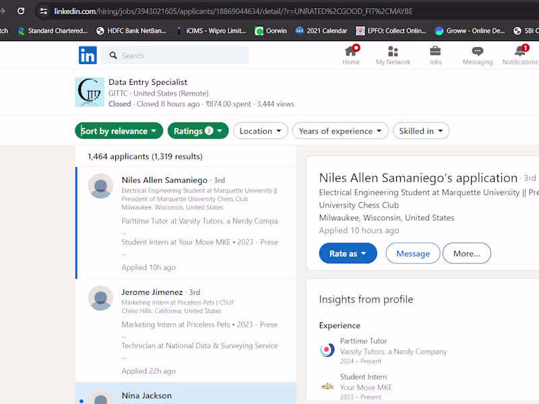
Task: Select the Jobs icon
Action: pos(435,54)
